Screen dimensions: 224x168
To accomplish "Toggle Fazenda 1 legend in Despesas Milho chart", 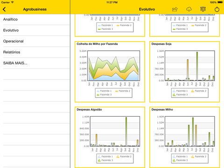I will [180, 156].
